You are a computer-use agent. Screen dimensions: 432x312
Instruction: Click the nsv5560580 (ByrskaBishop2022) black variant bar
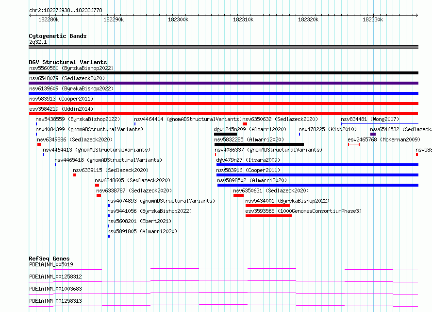pyautogui.click(x=223, y=73)
